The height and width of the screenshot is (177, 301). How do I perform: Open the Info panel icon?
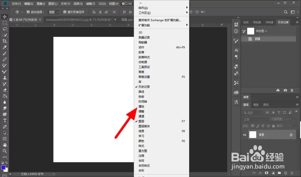[x=236, y=31]
